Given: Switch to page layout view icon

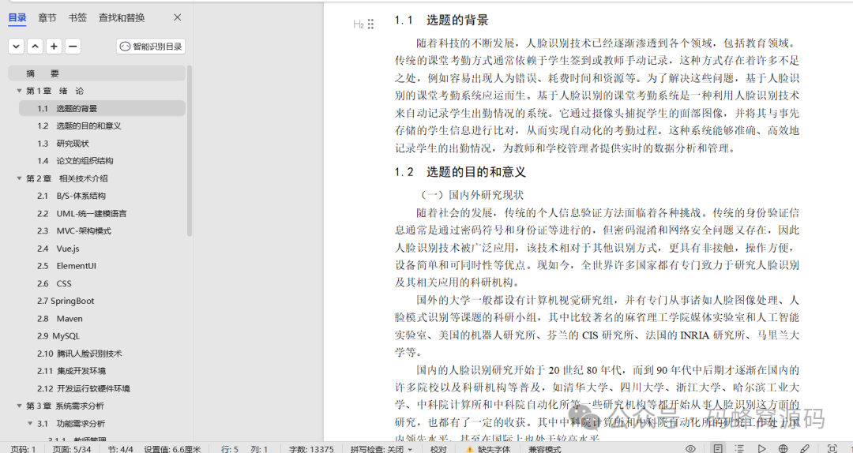Looking at the screenshot, I should coord(718,448).
